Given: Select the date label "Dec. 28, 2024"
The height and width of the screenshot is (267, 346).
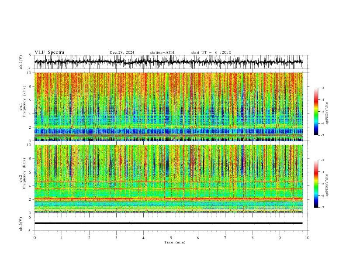Looking at the screenshot, I should 122,52.
